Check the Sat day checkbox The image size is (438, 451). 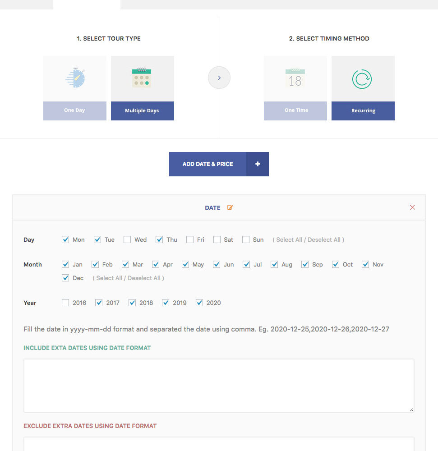(217, 239)
